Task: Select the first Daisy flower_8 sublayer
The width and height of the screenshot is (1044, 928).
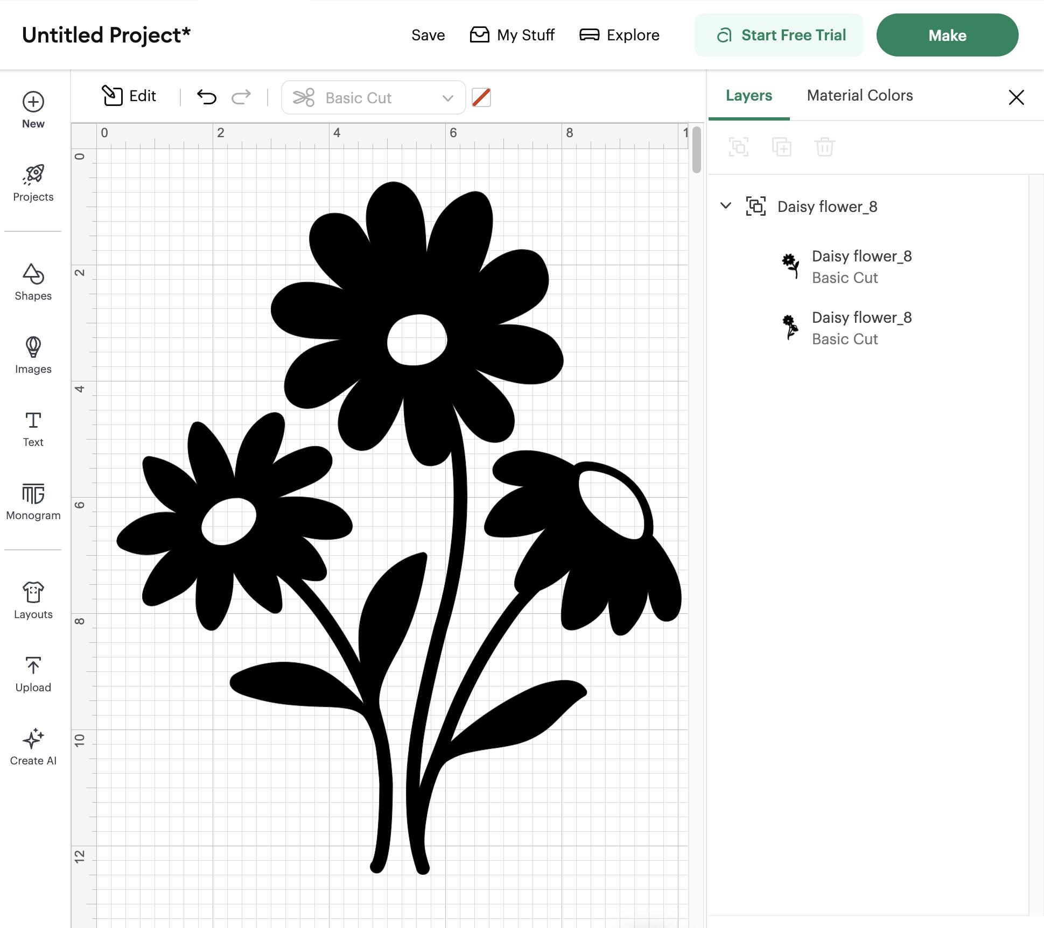Action: (868, 267)
